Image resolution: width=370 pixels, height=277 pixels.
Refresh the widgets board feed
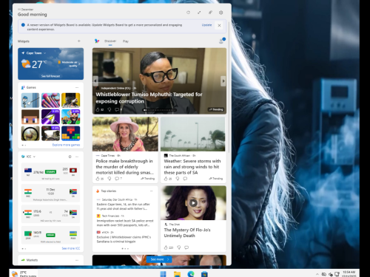click(188, 13)
